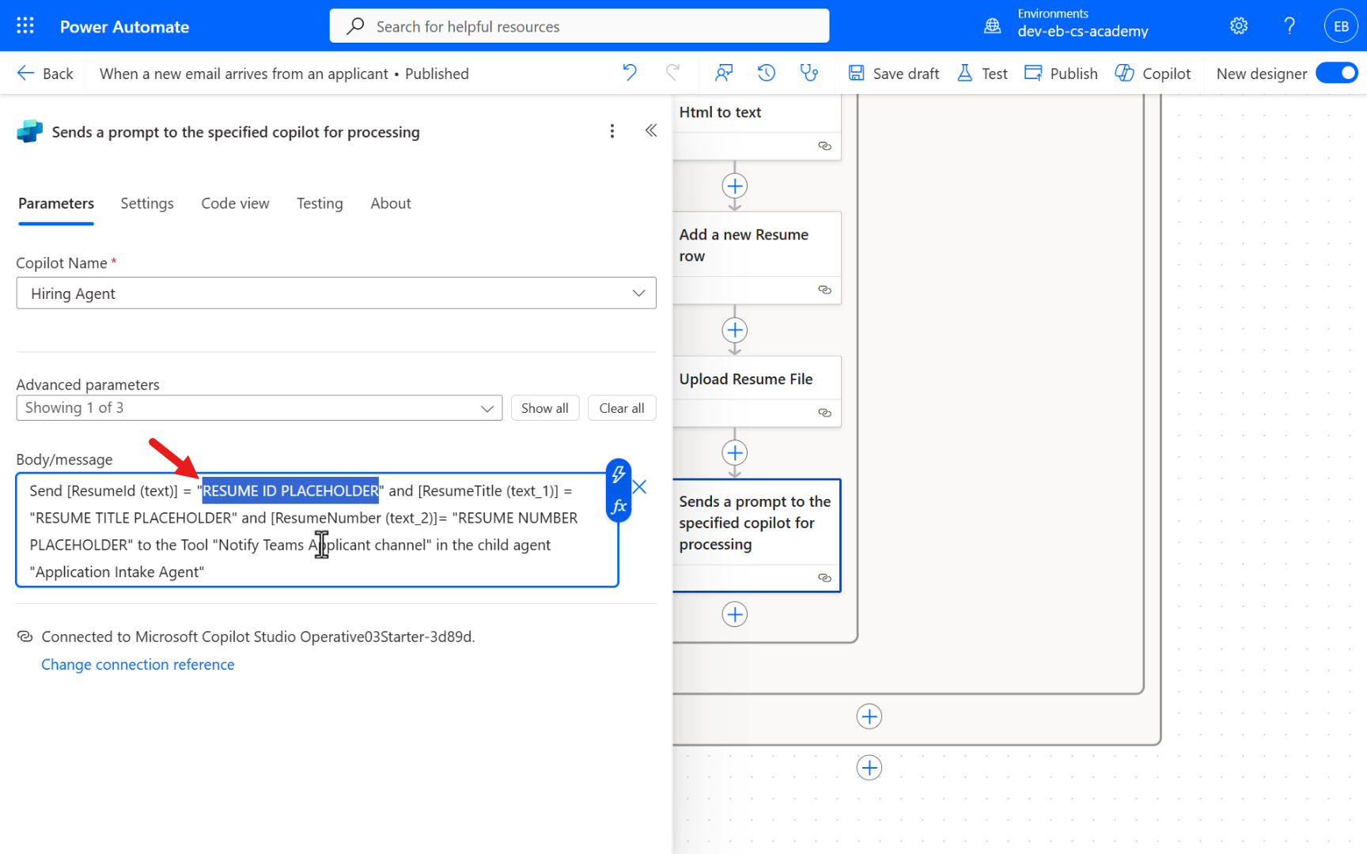Viewport: 1367px width, 854px height.
Task: Click the Show all button
Action: [544, 408]
